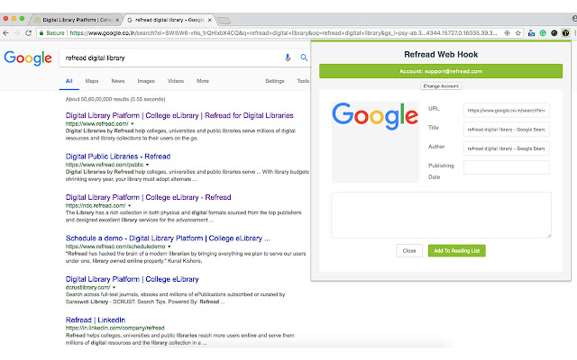The image size is (577, 360).
Task: Expand arrow next to dcrustlibrary.com URL
Action: point(114,288)
